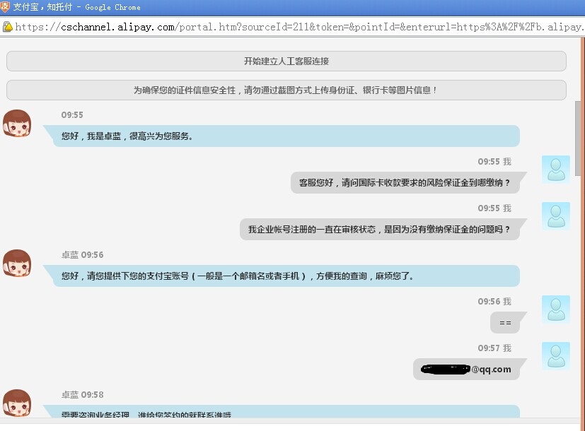
Task: Click the 开始建立人工客服连接 banner
Action: [286, 61]
